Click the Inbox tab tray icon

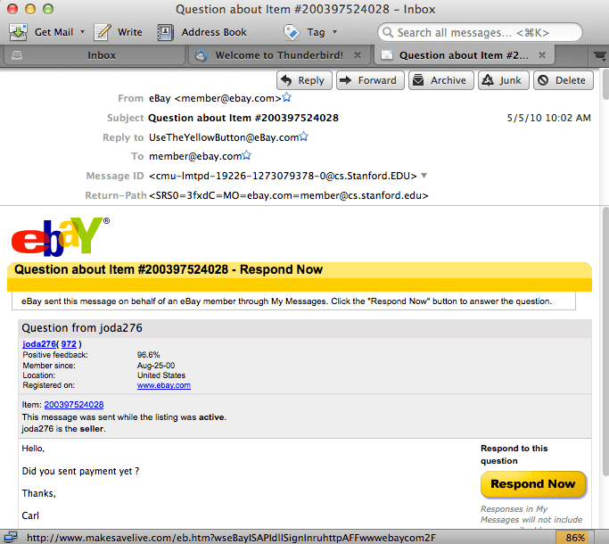tap(17, 55)
